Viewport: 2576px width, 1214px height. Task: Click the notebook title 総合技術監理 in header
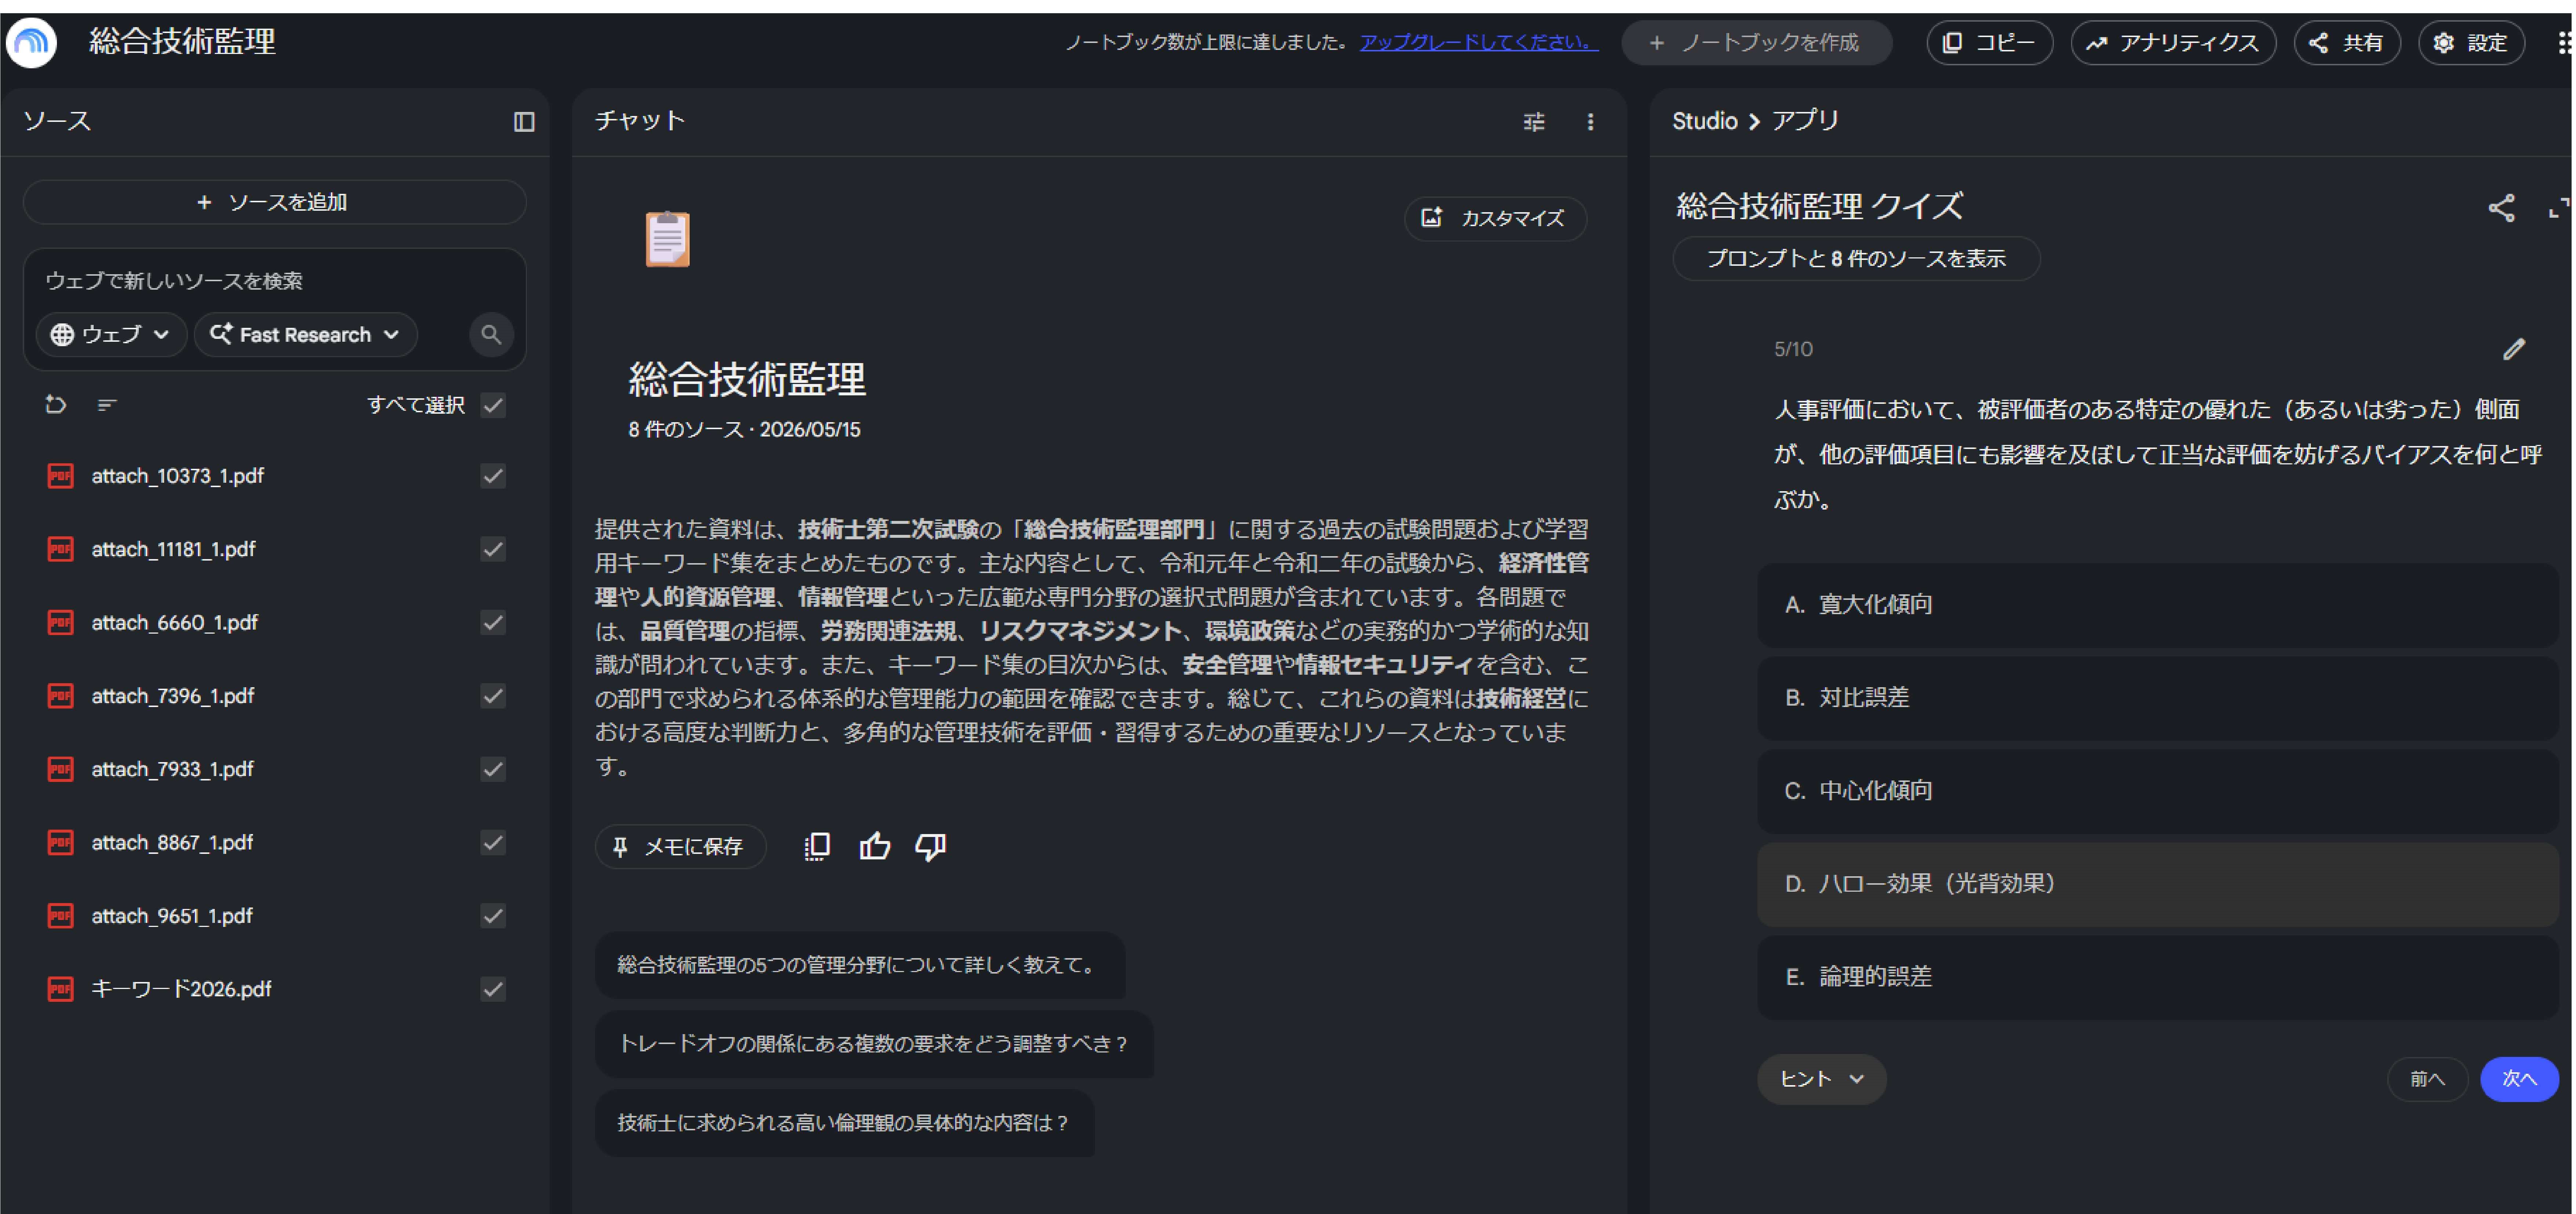(x=182, y=42)
